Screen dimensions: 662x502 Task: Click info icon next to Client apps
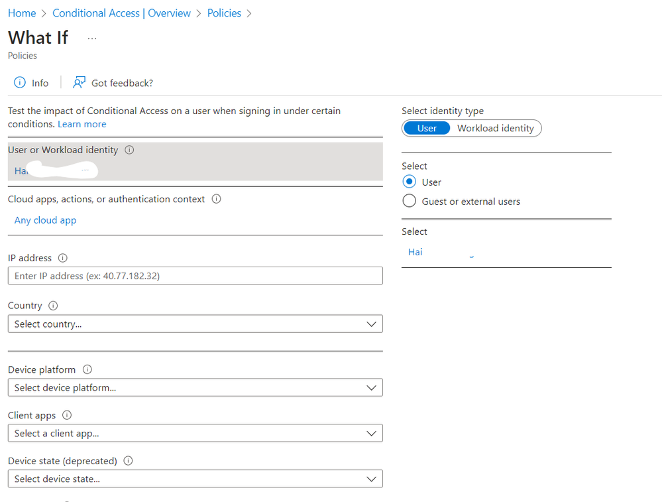point(67,415)
